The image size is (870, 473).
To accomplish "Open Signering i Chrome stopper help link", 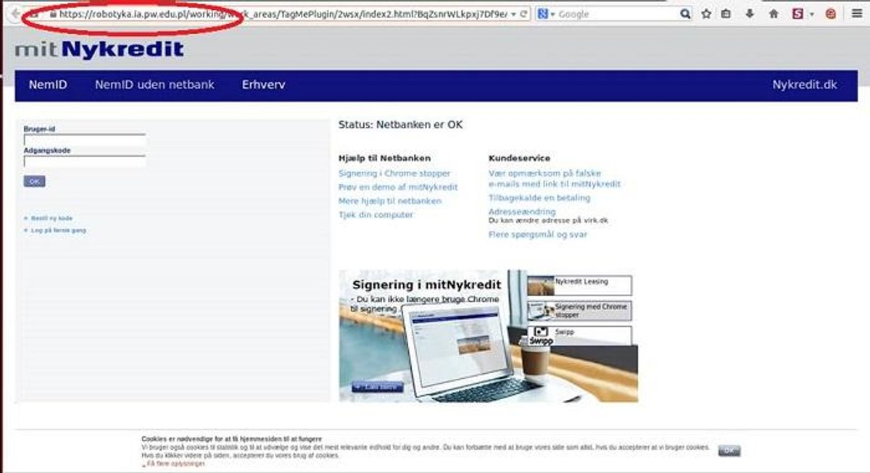I will 394,174.
